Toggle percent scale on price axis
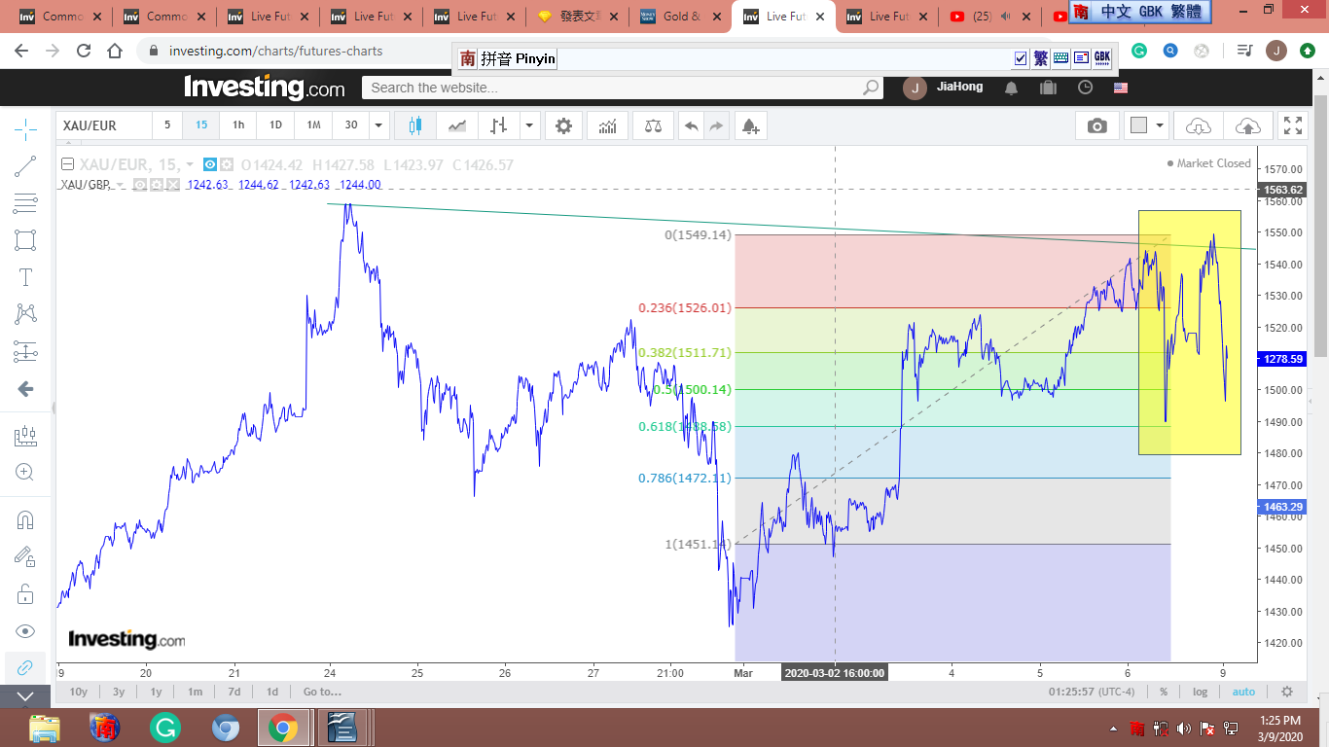Viewport: 1329px width, 747px height. pos(1164,692)
